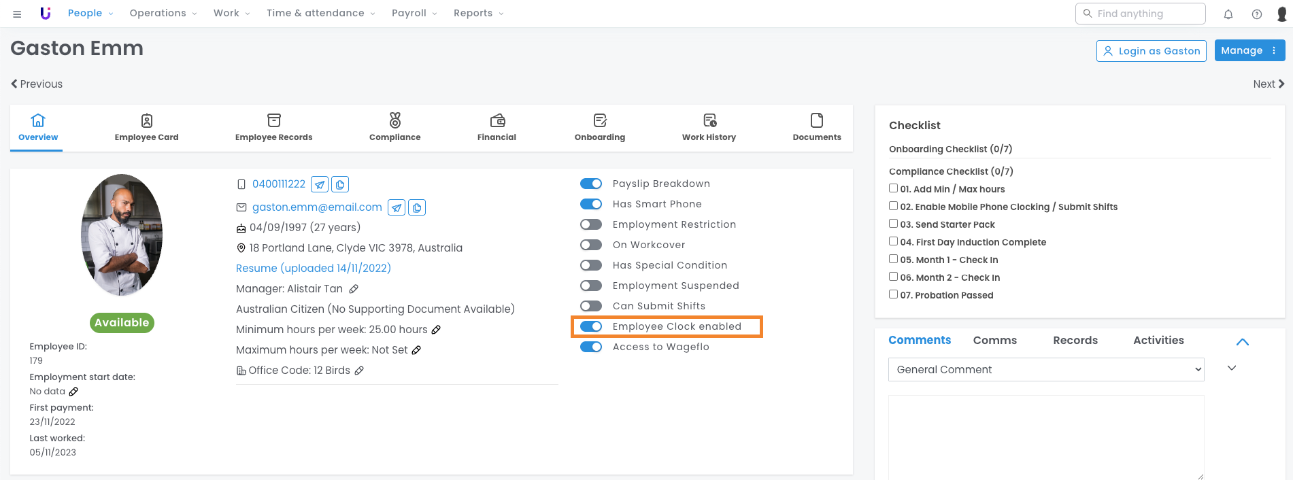Switch to the Compliance tab
The width and height of the screenshot is (1293, 480).
[394, 127]
